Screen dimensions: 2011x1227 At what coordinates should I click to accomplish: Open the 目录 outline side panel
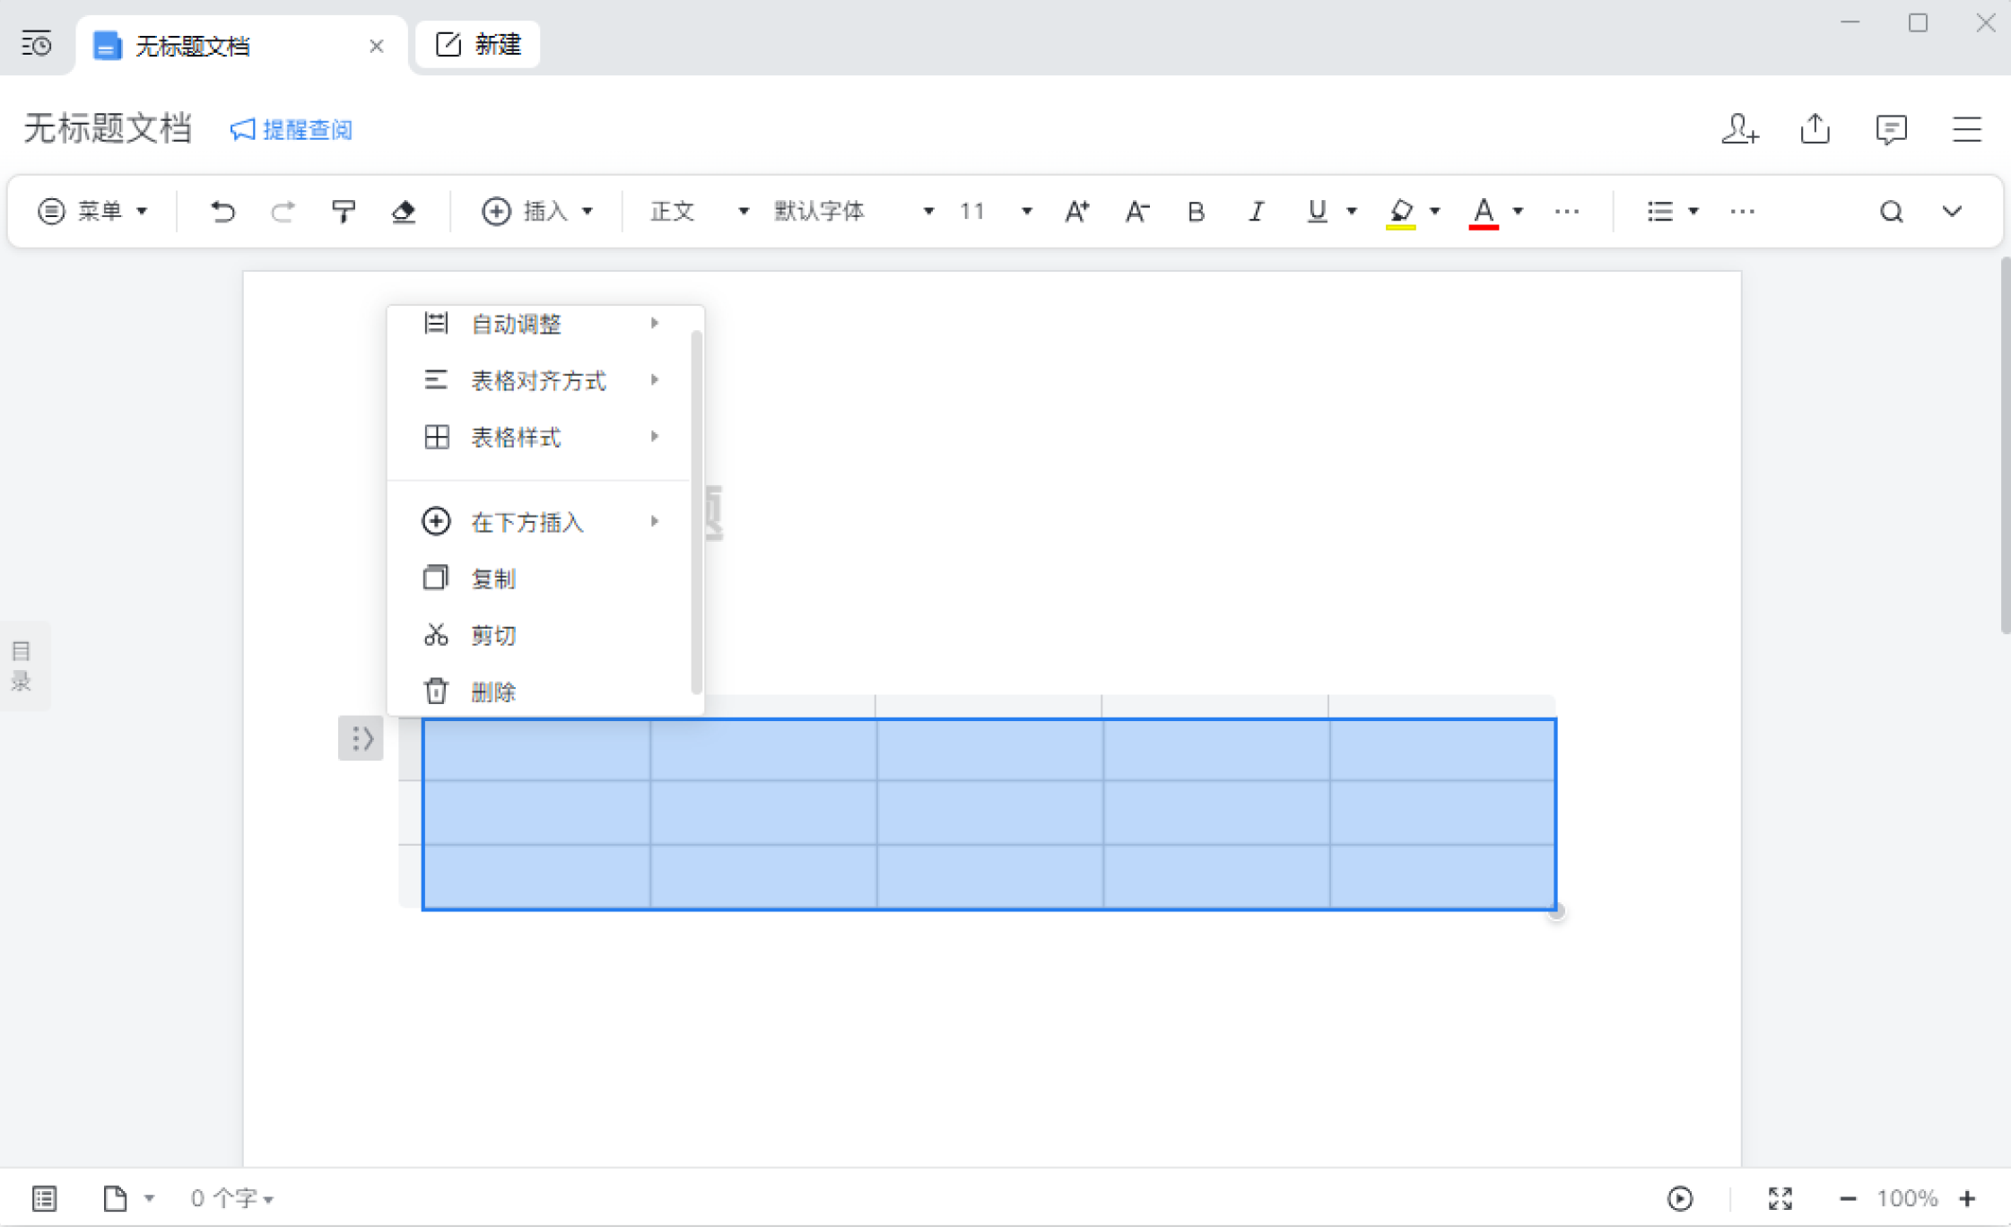click(x=23, y=666)
